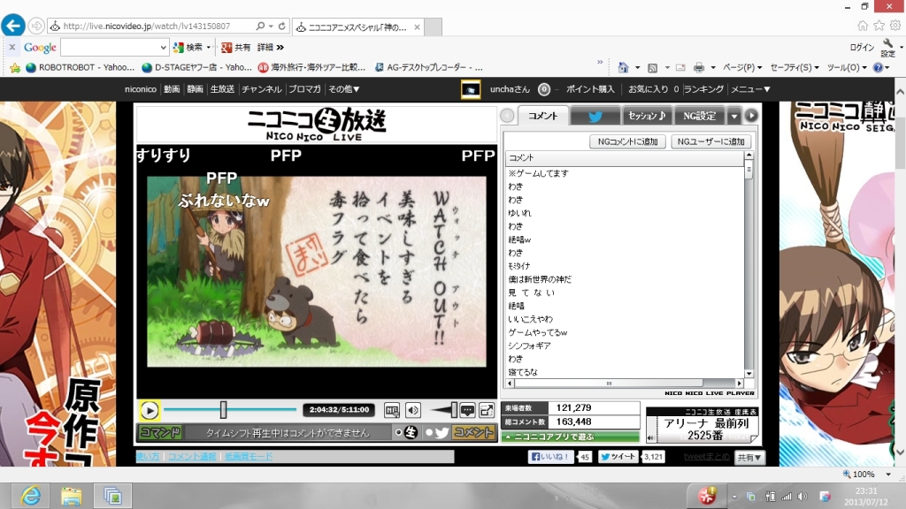The width and height of the screenshot is (906, 509).
Task: Click the green コマンド button
Action: point(161,432)
